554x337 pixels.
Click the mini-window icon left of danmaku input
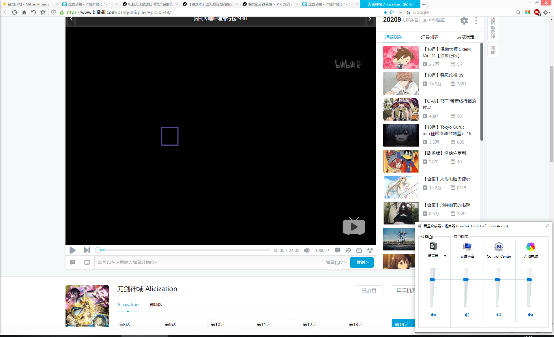click(x=87, y=262)
